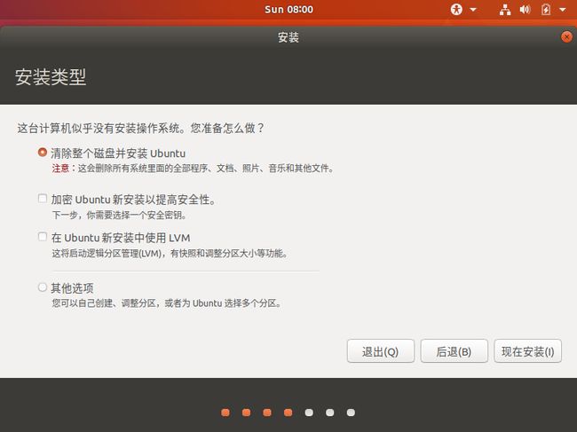Screen dimensions: 577x432
Task: Click the battery charging icon
Action: point(546,9)
